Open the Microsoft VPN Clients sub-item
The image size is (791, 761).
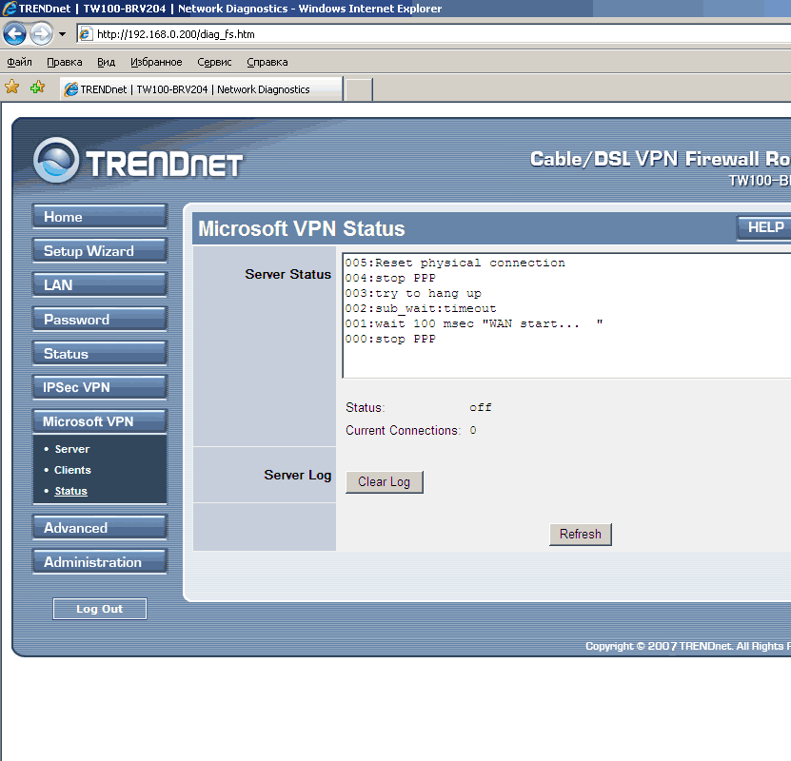[x=72, y=470]
